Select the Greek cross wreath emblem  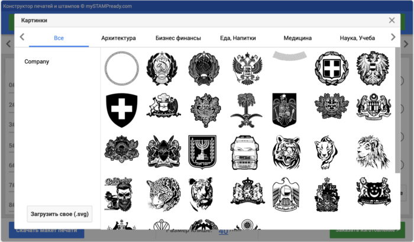[332, 69]
